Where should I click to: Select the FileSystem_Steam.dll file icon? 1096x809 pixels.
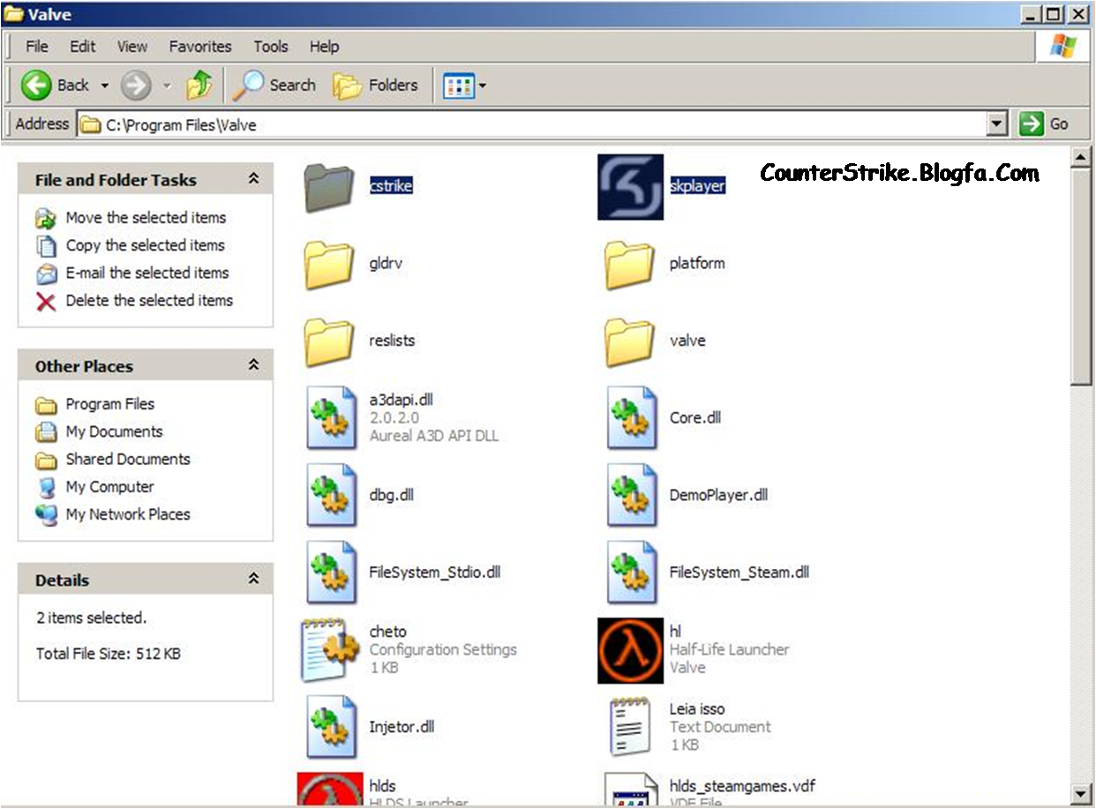pyautogui.click(x=632, y=572)
